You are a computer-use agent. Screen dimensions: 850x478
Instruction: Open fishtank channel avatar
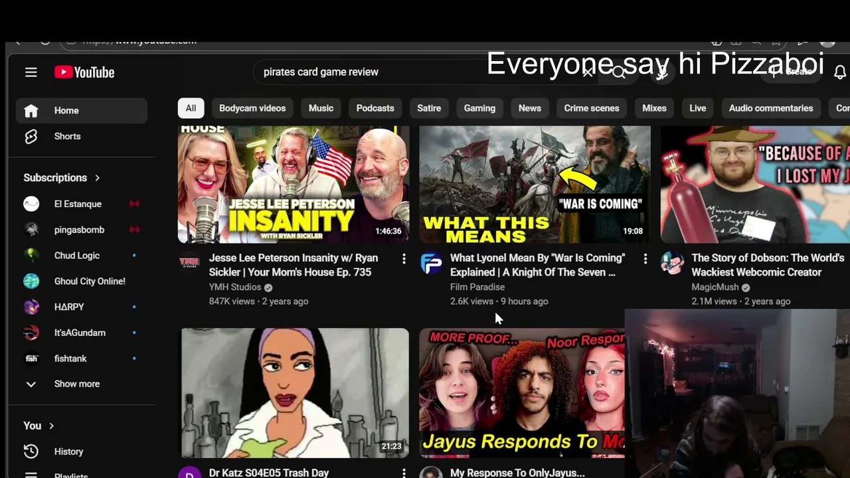tap(31, 358)
